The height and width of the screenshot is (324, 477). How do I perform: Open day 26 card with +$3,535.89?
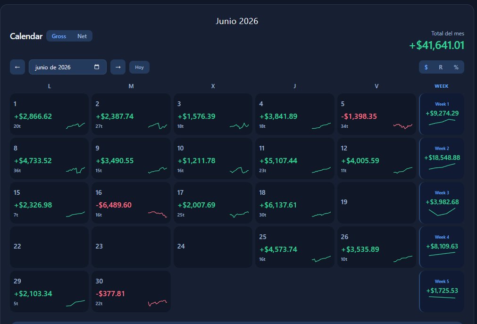(377, 247)
